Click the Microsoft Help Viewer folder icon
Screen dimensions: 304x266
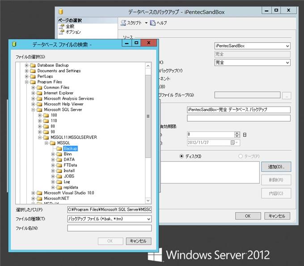(x=39, y=104)
